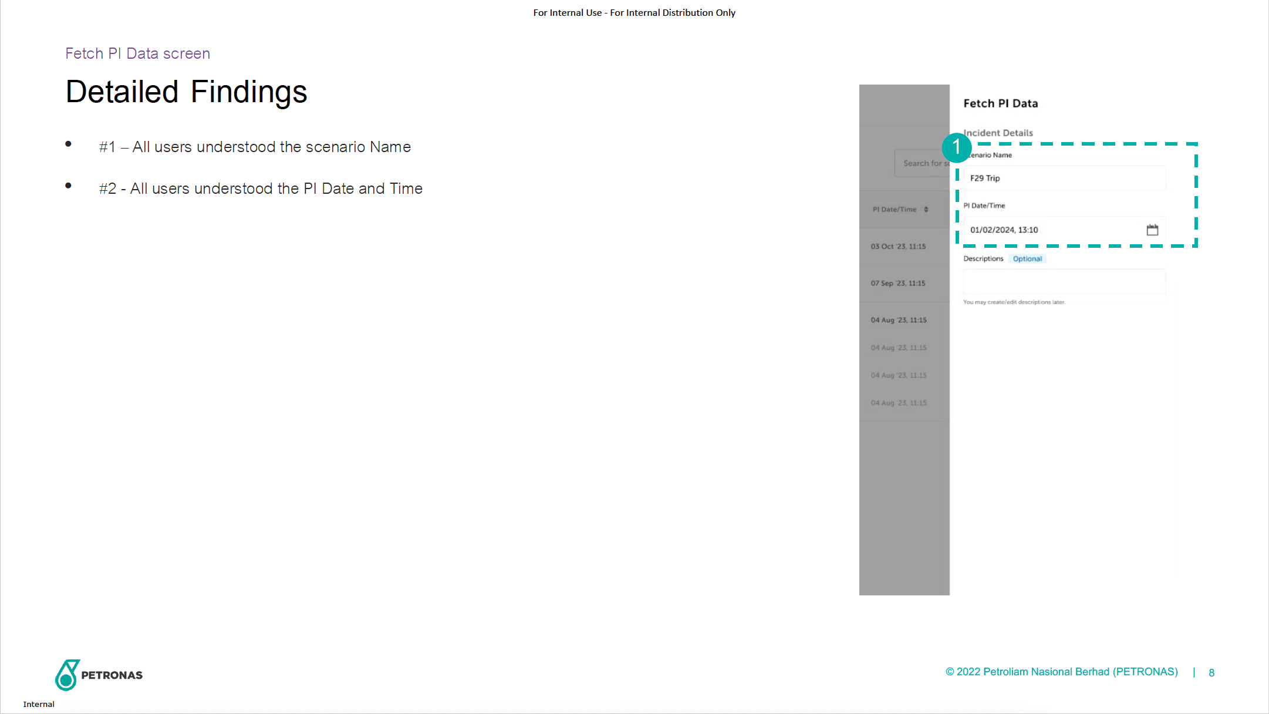Viewport: 1269px width, 714px height.
Task: Click the slide page number 8
Action: point(1211,673)
